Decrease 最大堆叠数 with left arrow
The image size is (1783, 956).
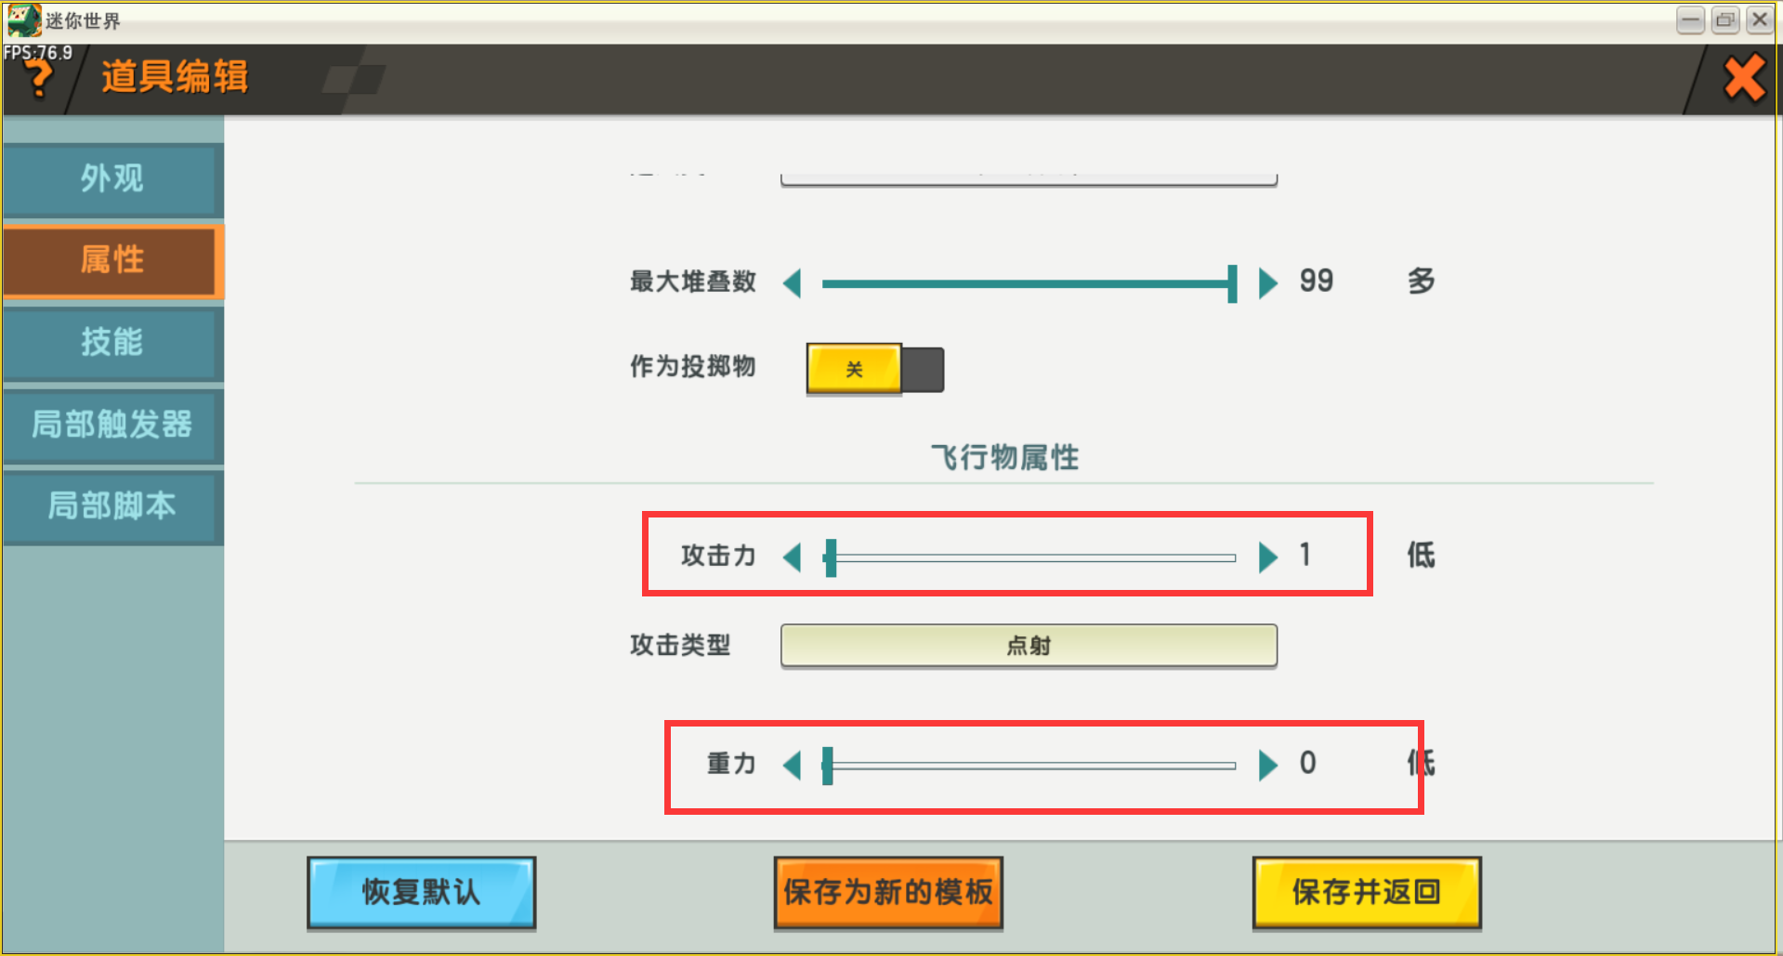click(793, 282)
